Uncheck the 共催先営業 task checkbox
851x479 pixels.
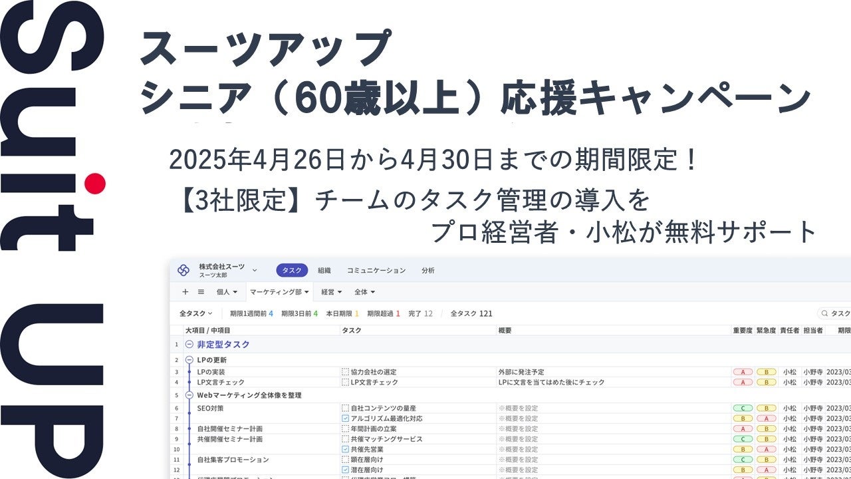345,449
